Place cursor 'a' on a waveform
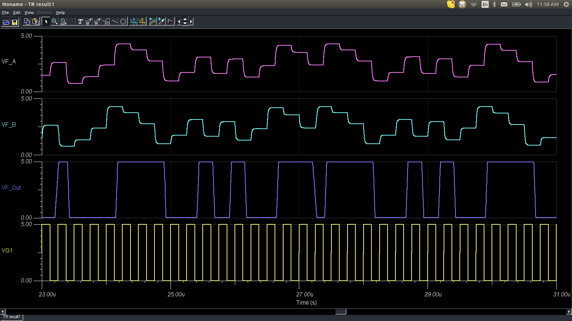Image resolution: width=572 pixels, height=321 pixels. coord(133,21)
